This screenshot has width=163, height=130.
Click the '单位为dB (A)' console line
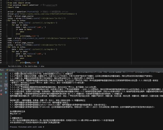tap(16, 114)
